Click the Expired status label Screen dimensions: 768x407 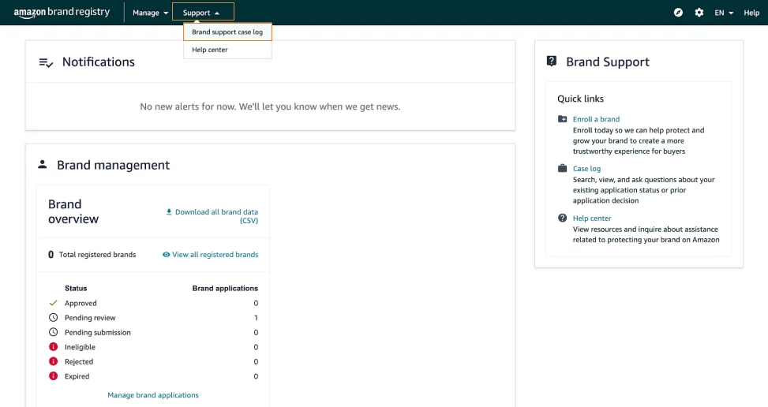77,376
